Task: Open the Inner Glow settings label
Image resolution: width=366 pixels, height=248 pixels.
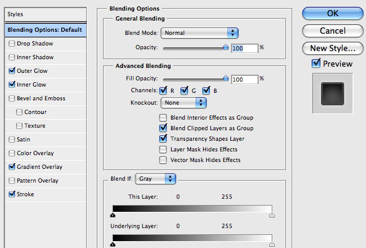Action: (31, 85)
